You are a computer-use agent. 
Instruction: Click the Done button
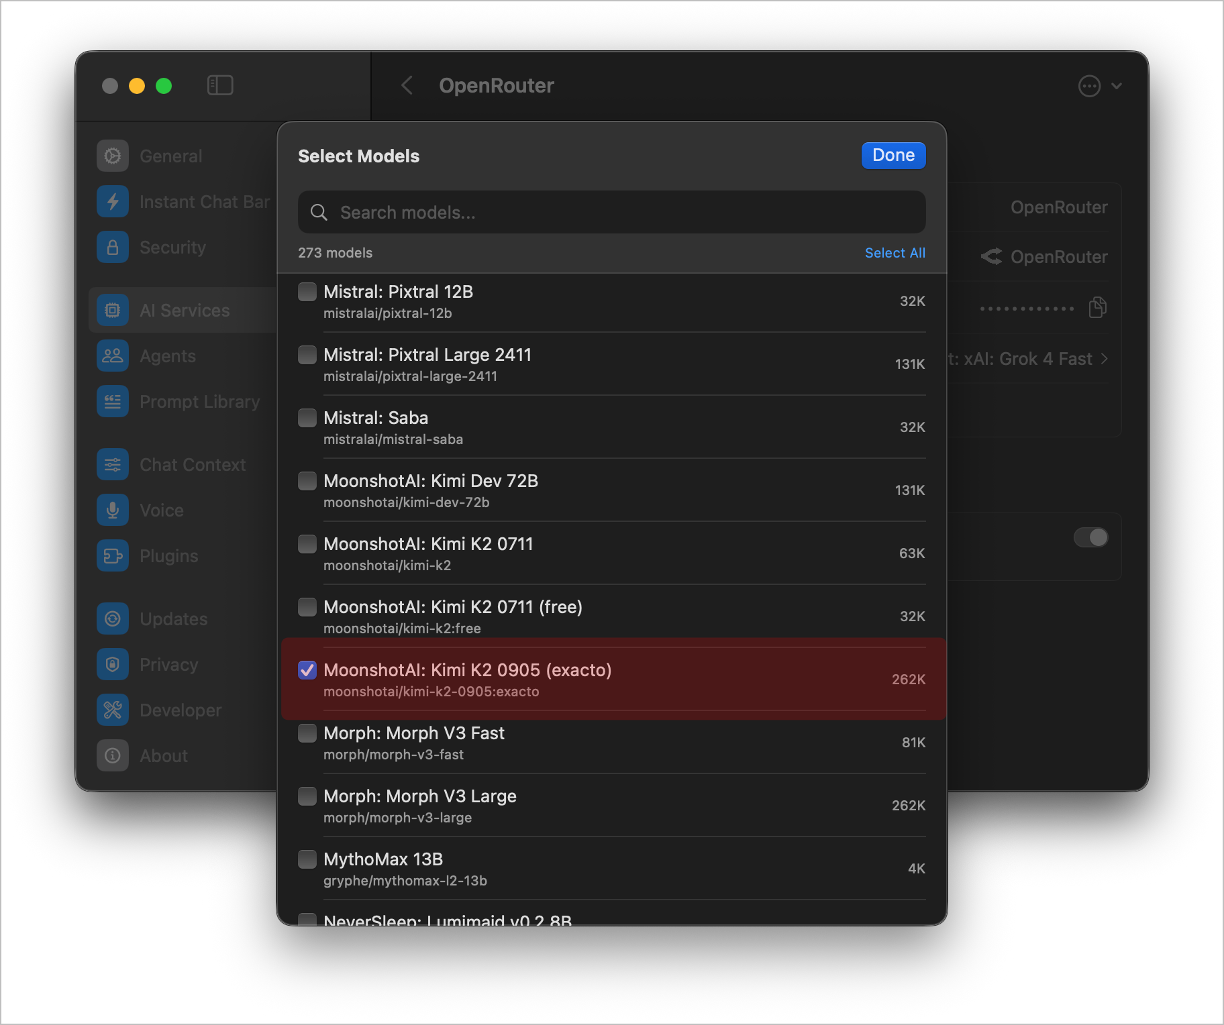[x=893, y=156]
